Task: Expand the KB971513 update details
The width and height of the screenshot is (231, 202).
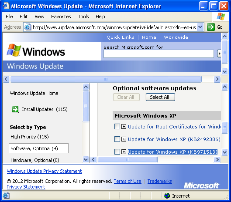Action: pos(124,152)
